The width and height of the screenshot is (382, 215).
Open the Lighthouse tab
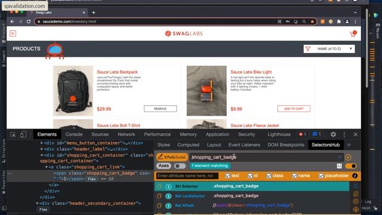click(279, 134)
